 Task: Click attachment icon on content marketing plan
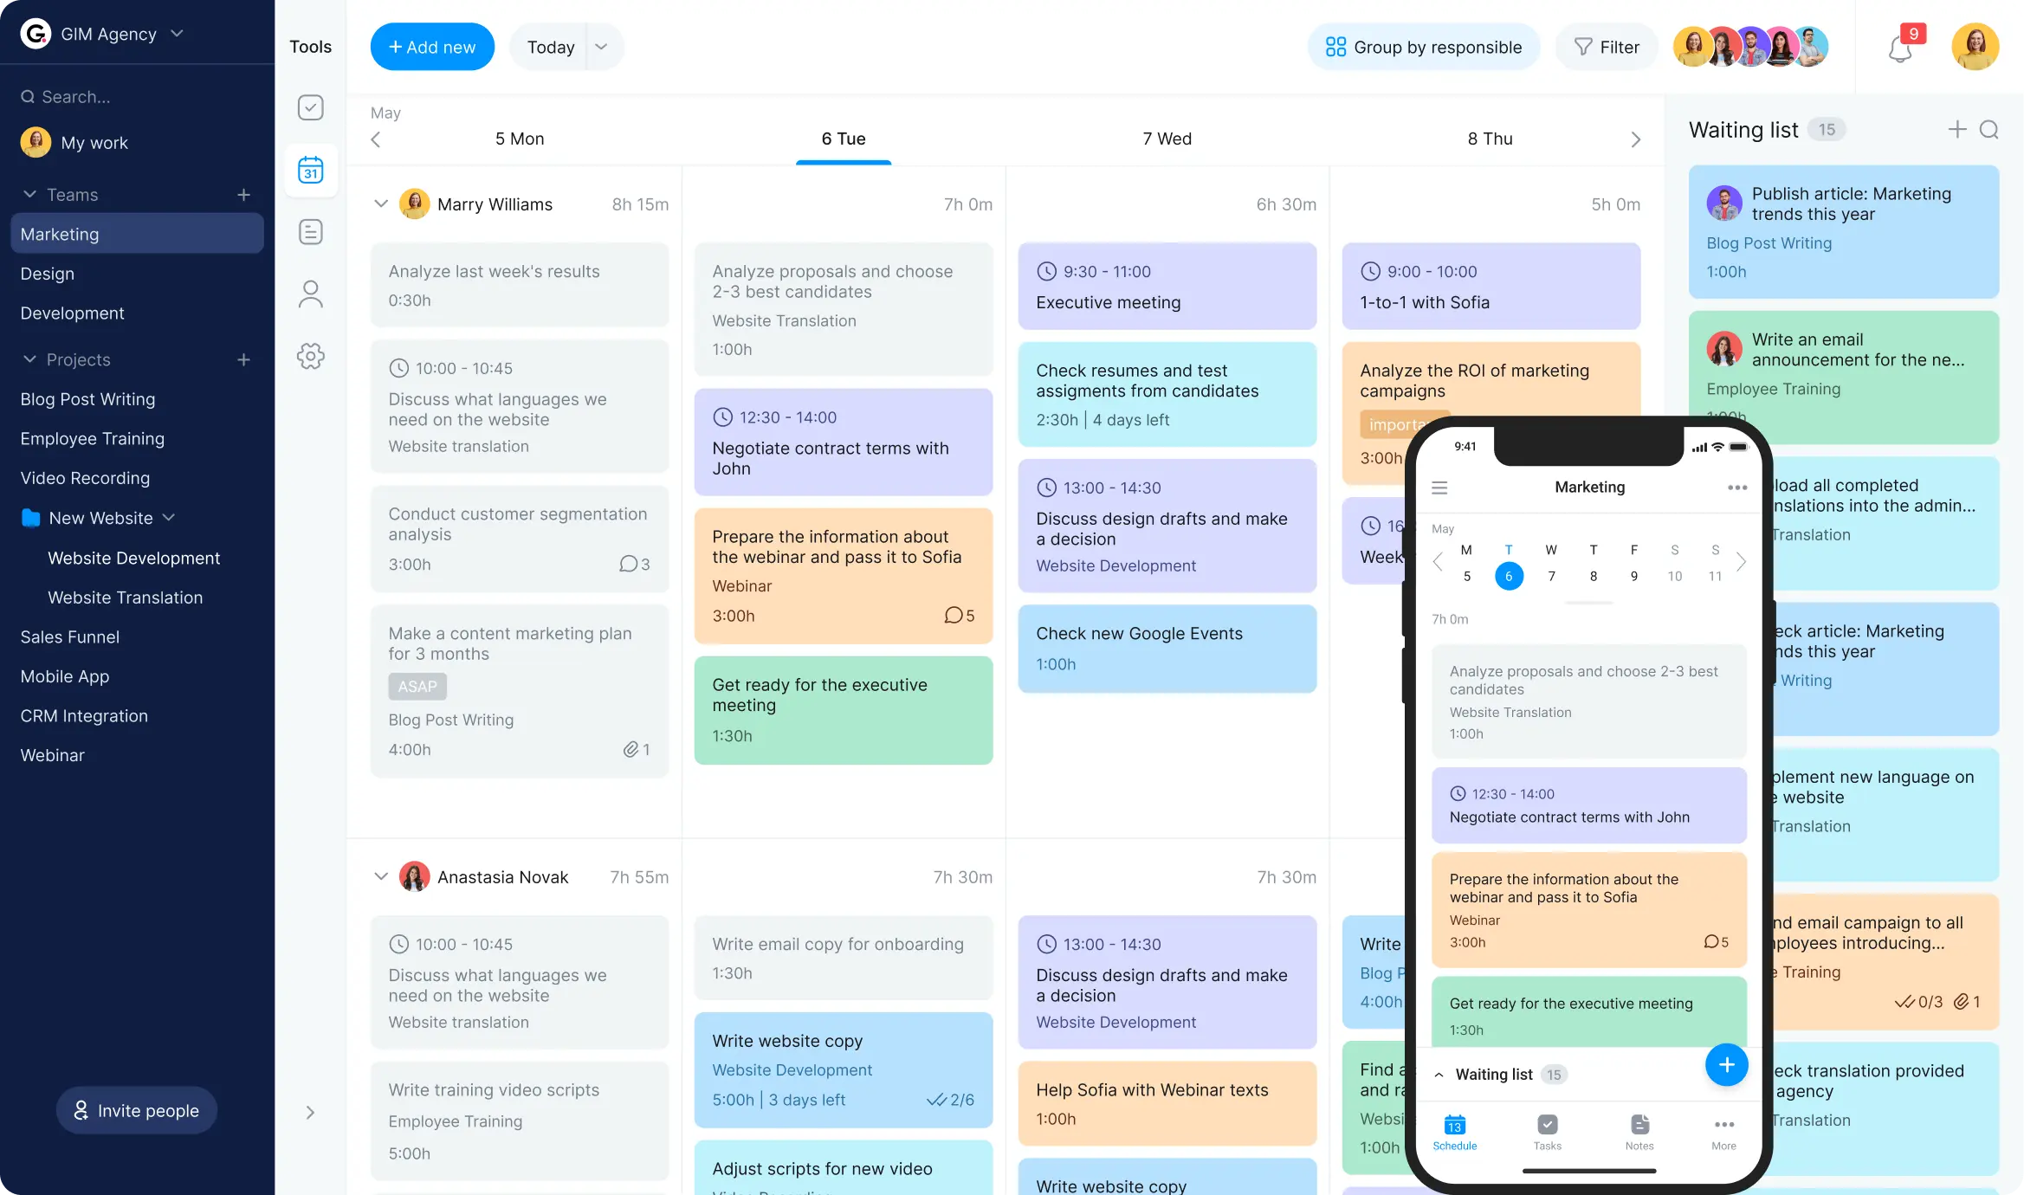click(x=631, y=749)
